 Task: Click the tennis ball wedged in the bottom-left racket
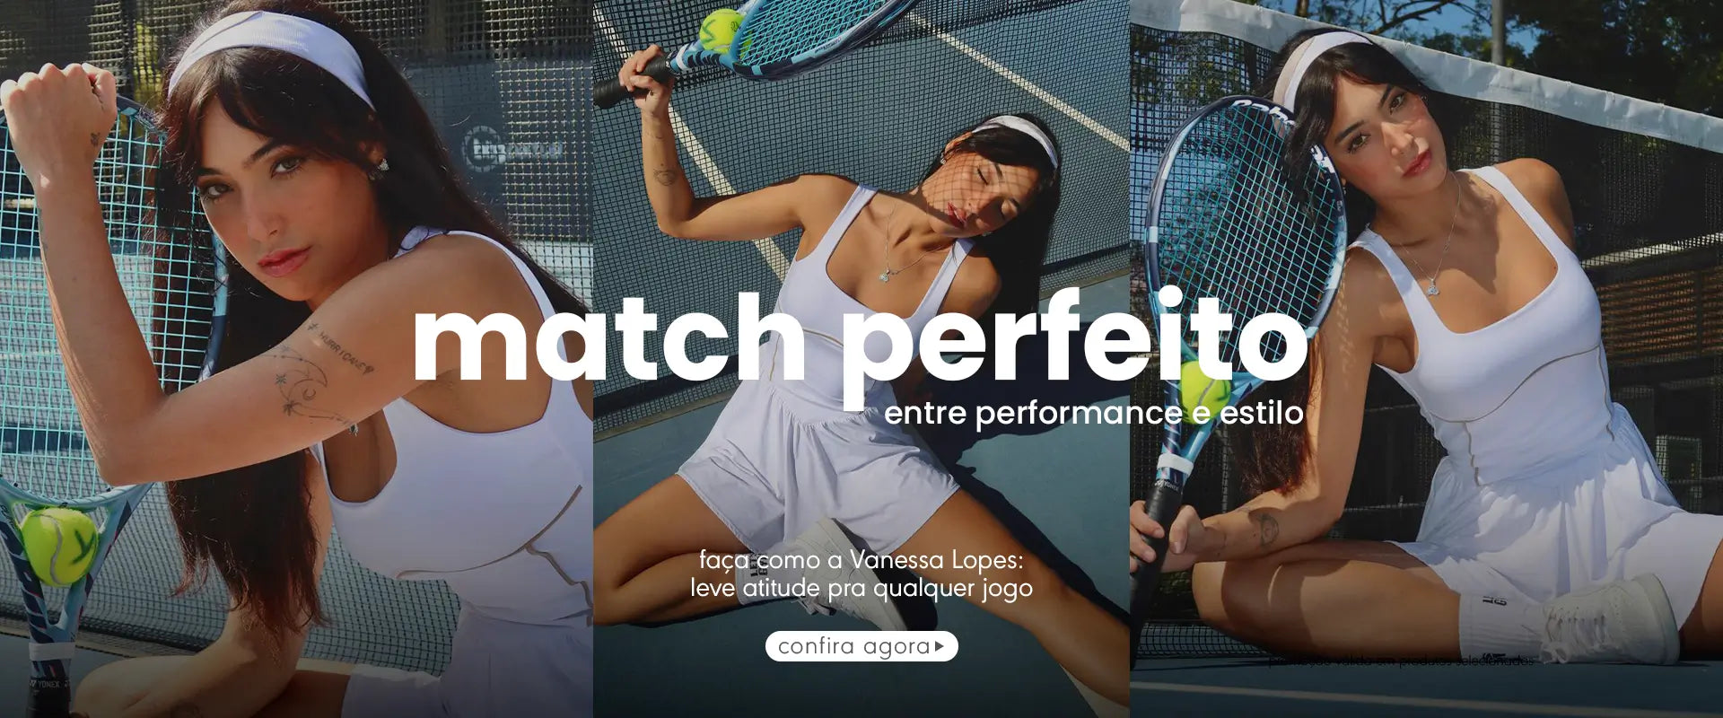[x=57, y=546]
